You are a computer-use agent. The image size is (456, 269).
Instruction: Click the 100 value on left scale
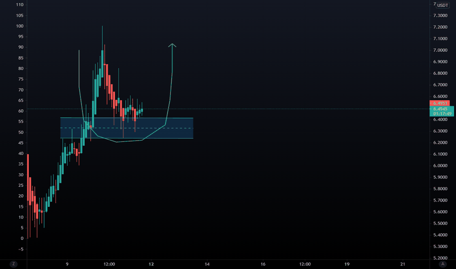point(20,26)
